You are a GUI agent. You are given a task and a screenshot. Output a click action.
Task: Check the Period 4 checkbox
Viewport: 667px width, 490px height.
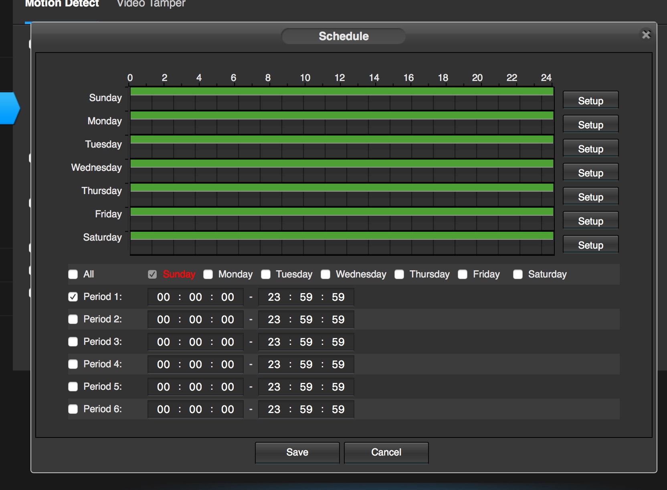click(x=73, y=364)
